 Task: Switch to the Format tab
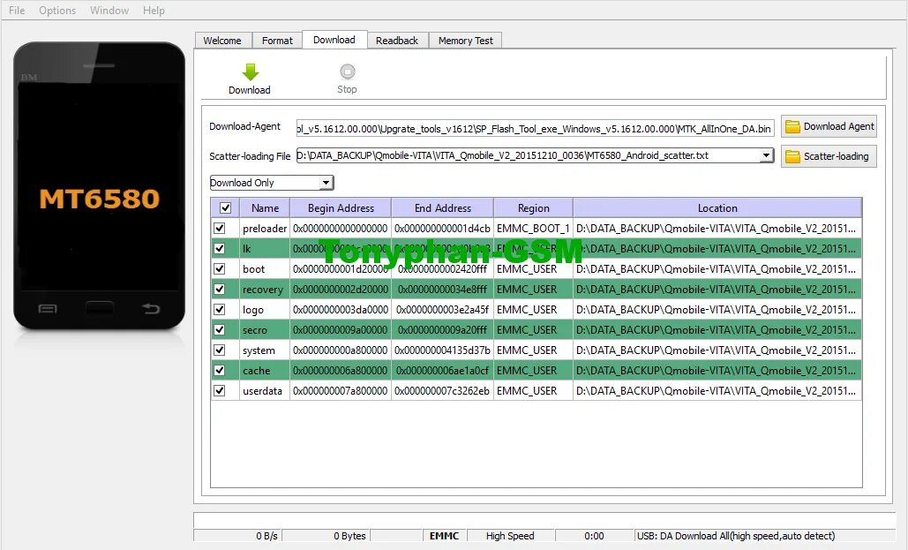coord(277,41)
